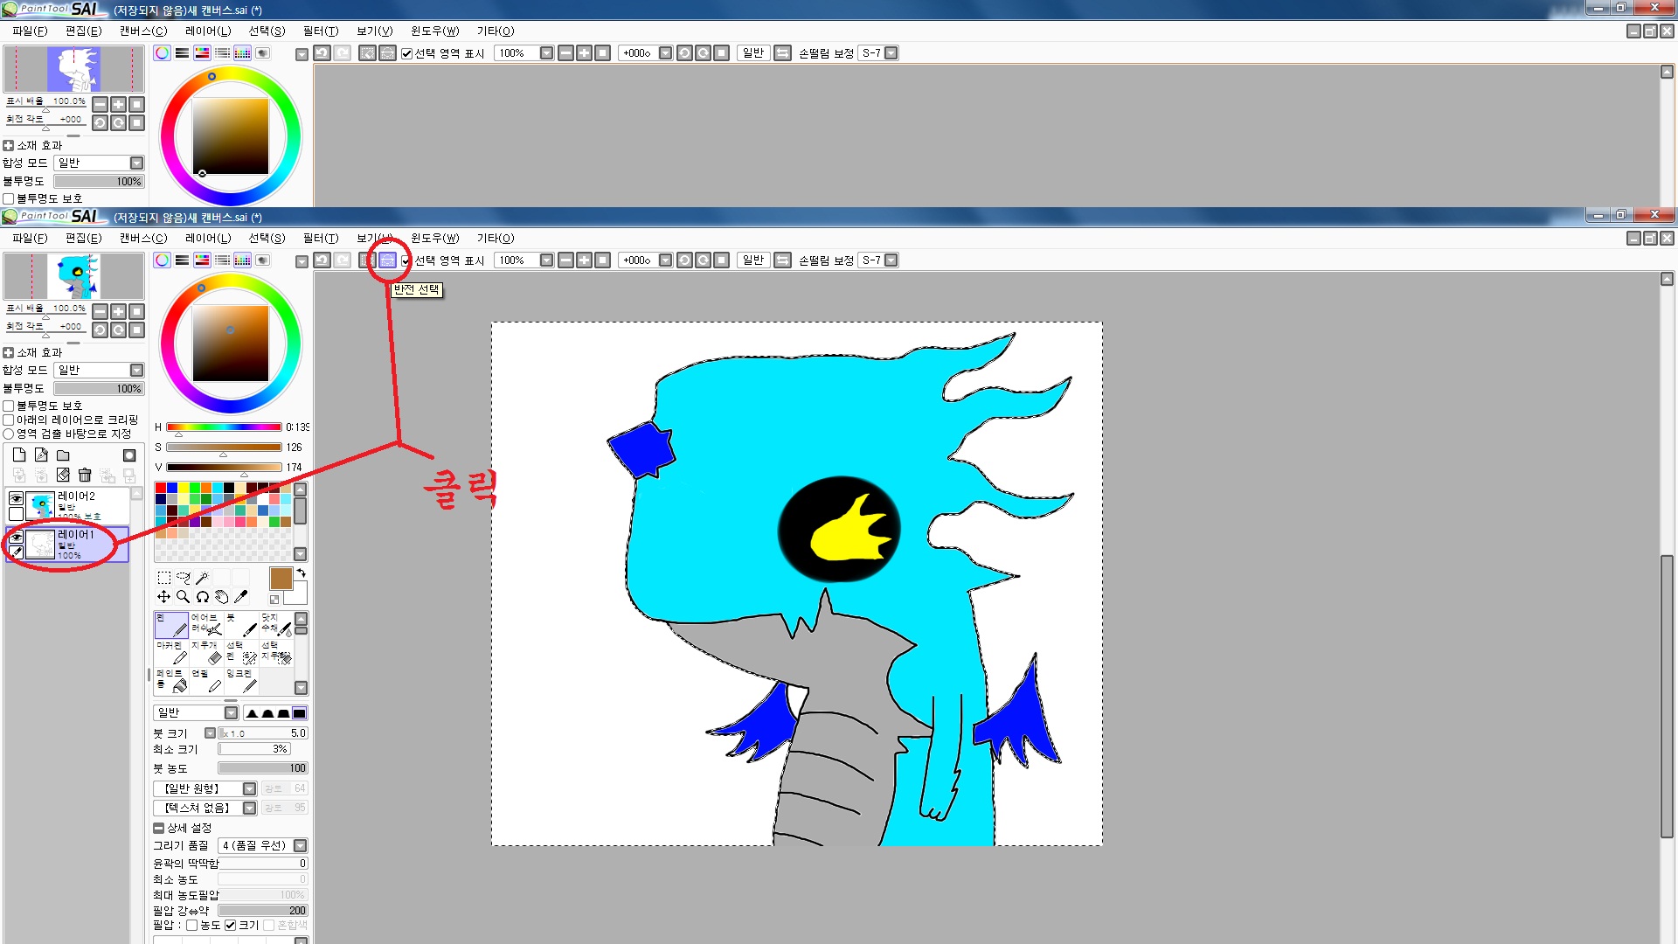1678x944 pixels.
Task: Select the move layer tool
Action: click(163, 597)
